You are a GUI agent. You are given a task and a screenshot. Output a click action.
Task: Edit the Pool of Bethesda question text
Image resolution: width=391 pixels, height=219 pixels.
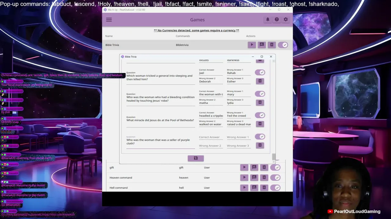[160, 120]
